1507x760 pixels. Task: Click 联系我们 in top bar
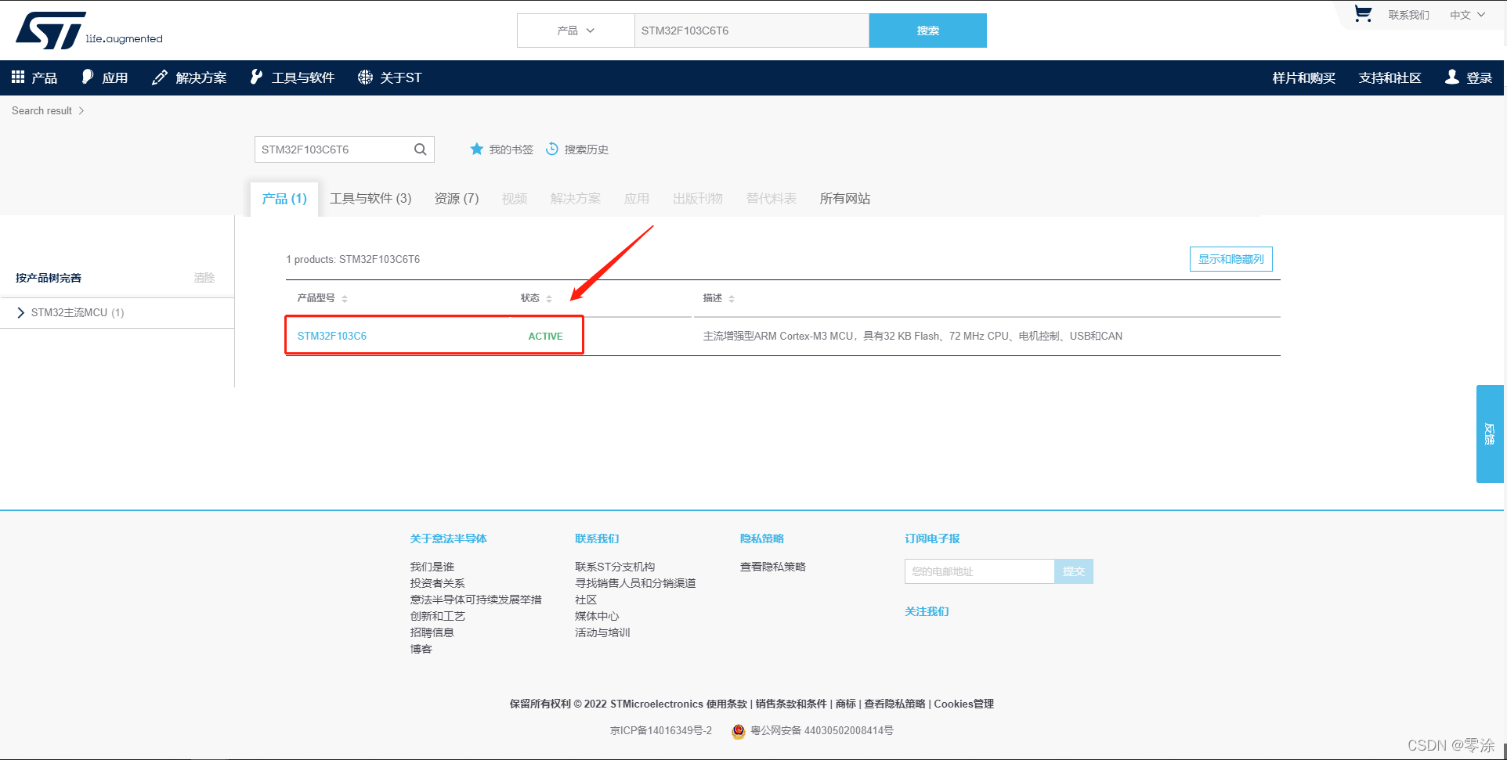(x=1408, y=15)
